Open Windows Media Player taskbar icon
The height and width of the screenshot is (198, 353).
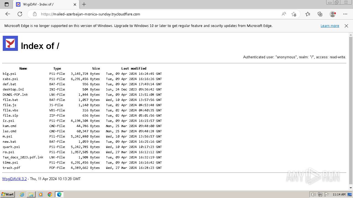(41, 194)
